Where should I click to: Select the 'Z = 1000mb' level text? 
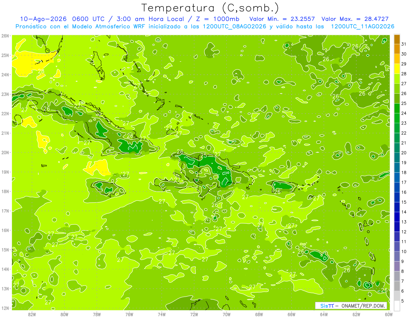[218, 19]
